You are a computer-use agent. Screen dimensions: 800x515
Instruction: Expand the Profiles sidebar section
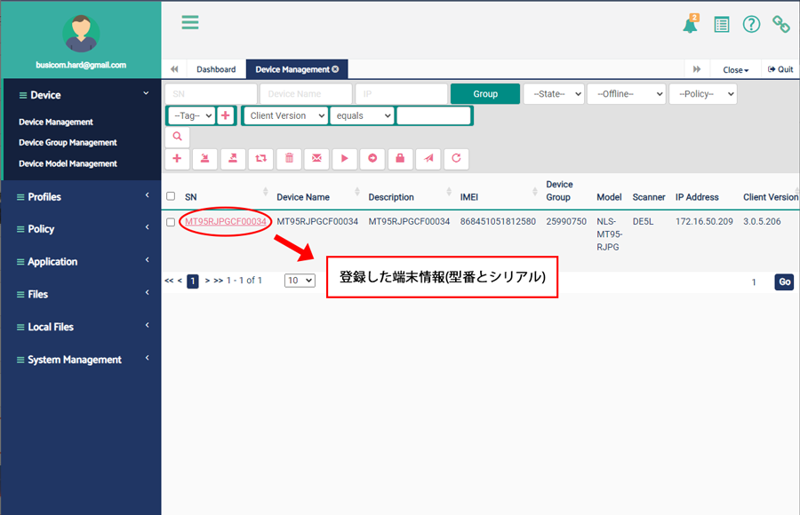pos(80,196)
